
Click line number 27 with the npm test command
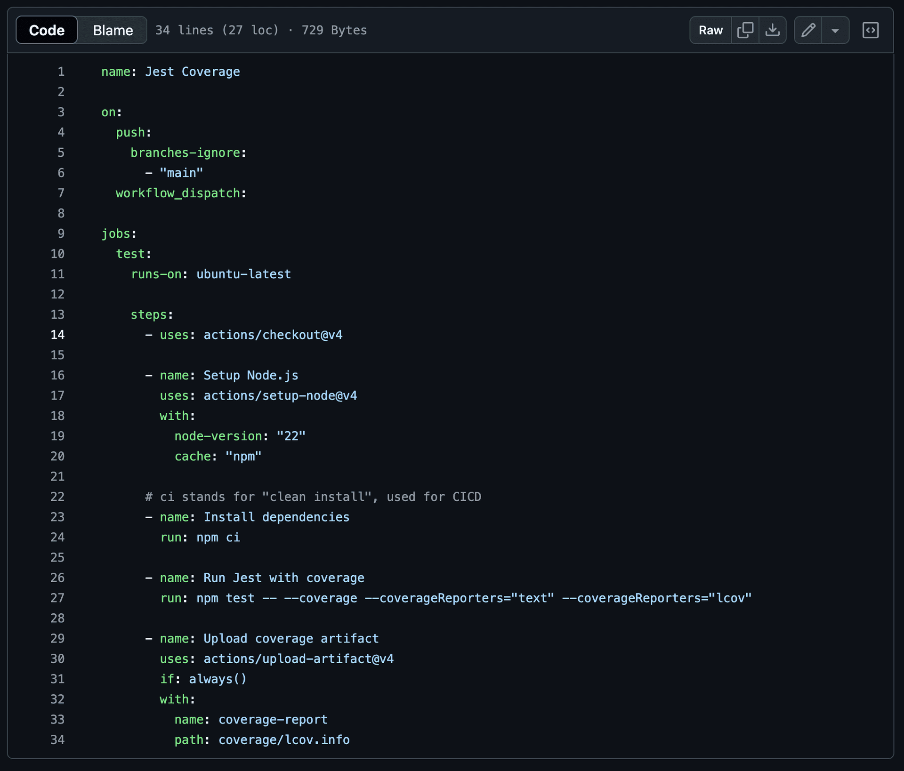click(x=57, y=598)
